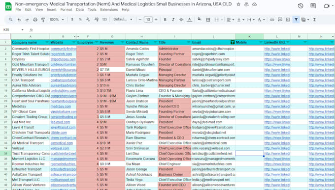Click the search menus magnifier icon

tap(10, 20)
